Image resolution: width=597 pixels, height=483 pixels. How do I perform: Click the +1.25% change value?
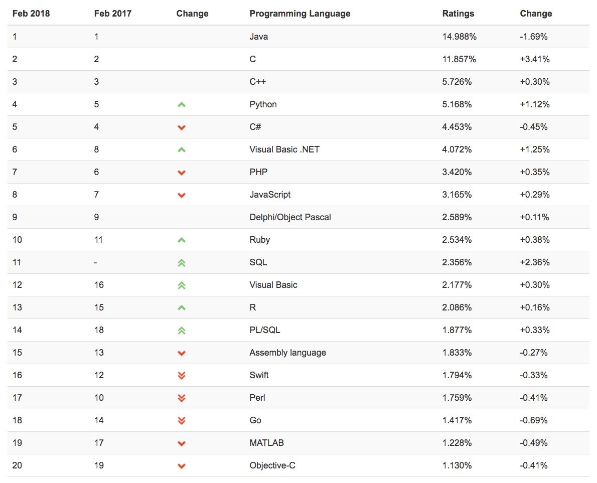click(535, 149)
